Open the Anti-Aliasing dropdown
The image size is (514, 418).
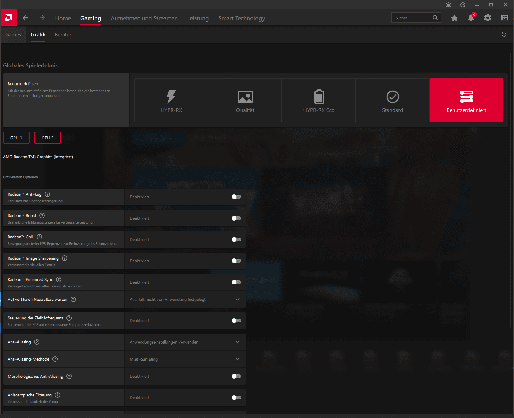[x=185, y=342]
